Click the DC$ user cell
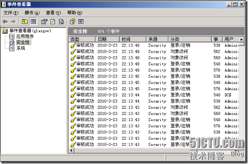Image resolution: width=248 pixels, height=164 pixels. click(x=228, y=95)
